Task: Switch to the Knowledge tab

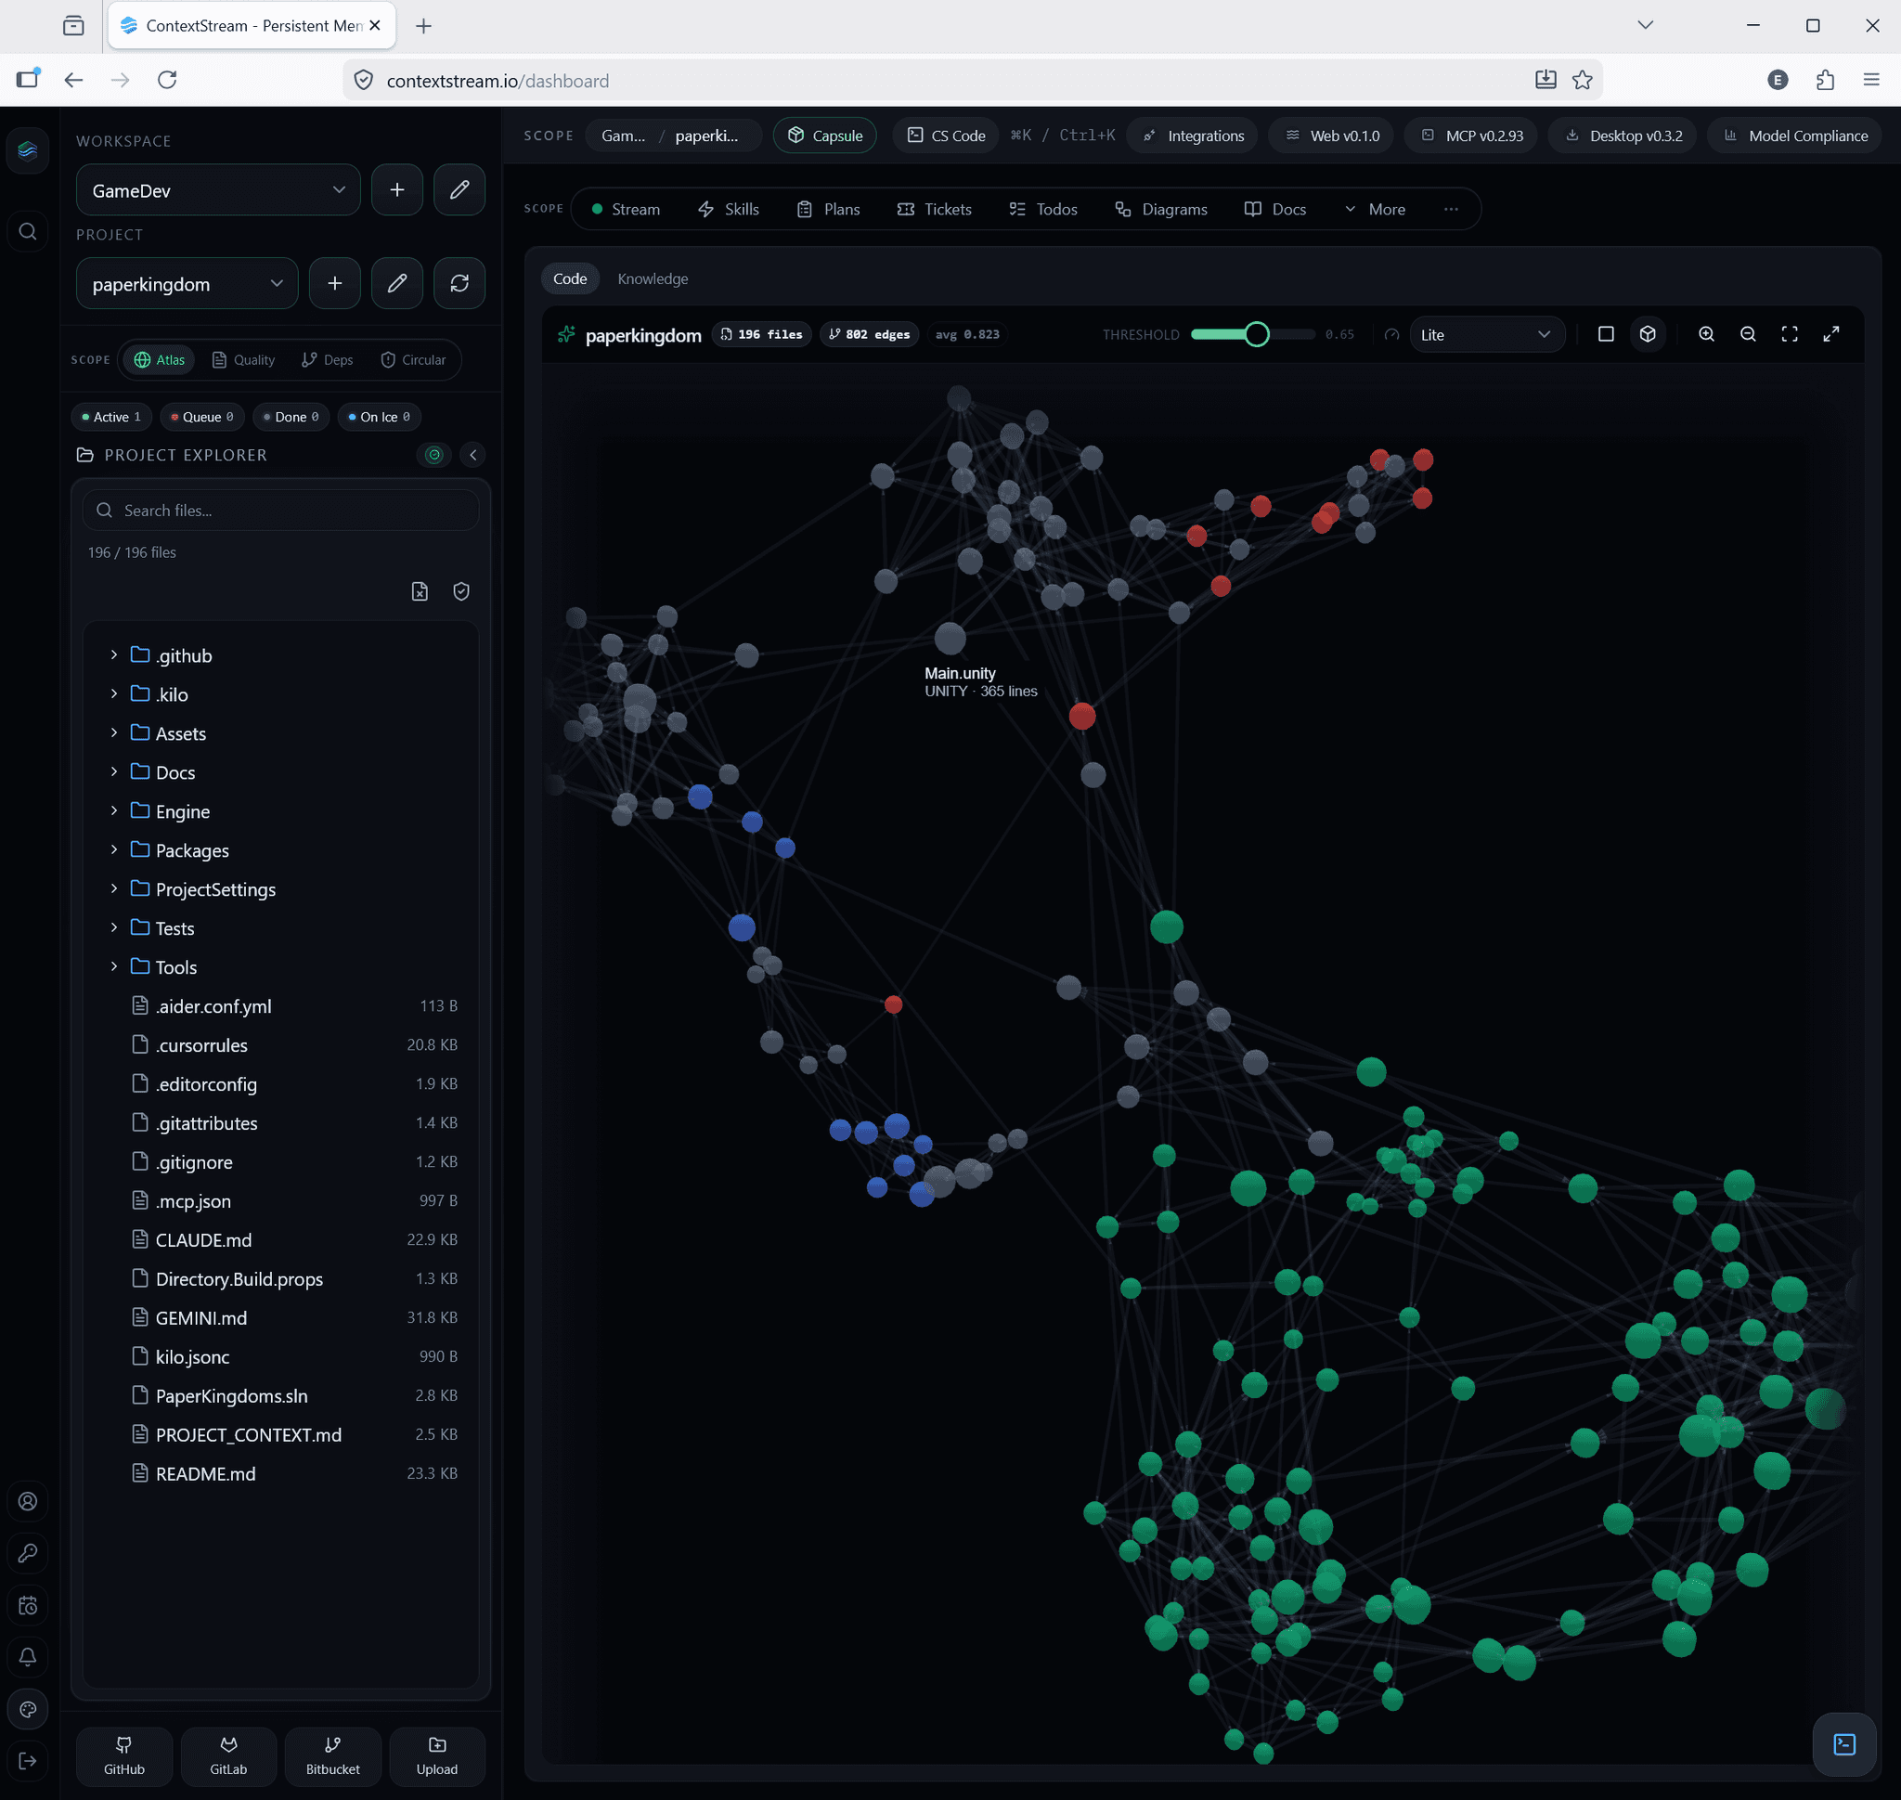Action: click(x=653, y=278)
